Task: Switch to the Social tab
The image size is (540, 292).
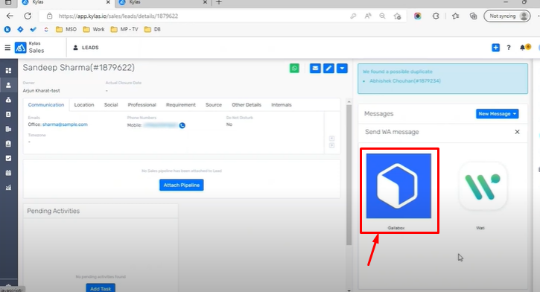Action: coord(111,105)
